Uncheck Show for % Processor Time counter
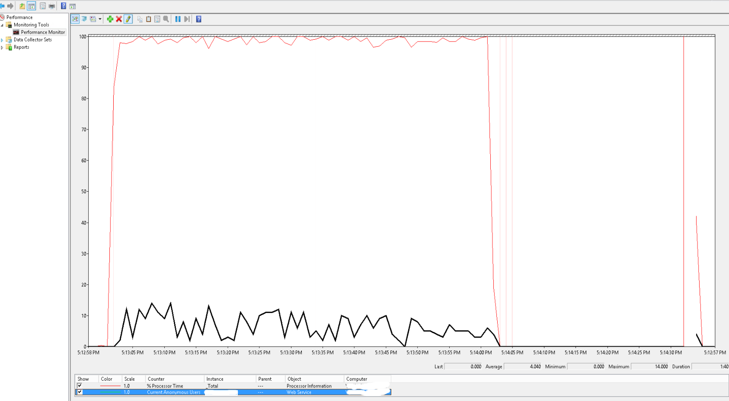The image size is (729, 401). [80, 385]
